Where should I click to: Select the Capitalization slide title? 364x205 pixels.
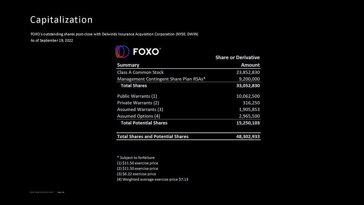coord(61,20)
